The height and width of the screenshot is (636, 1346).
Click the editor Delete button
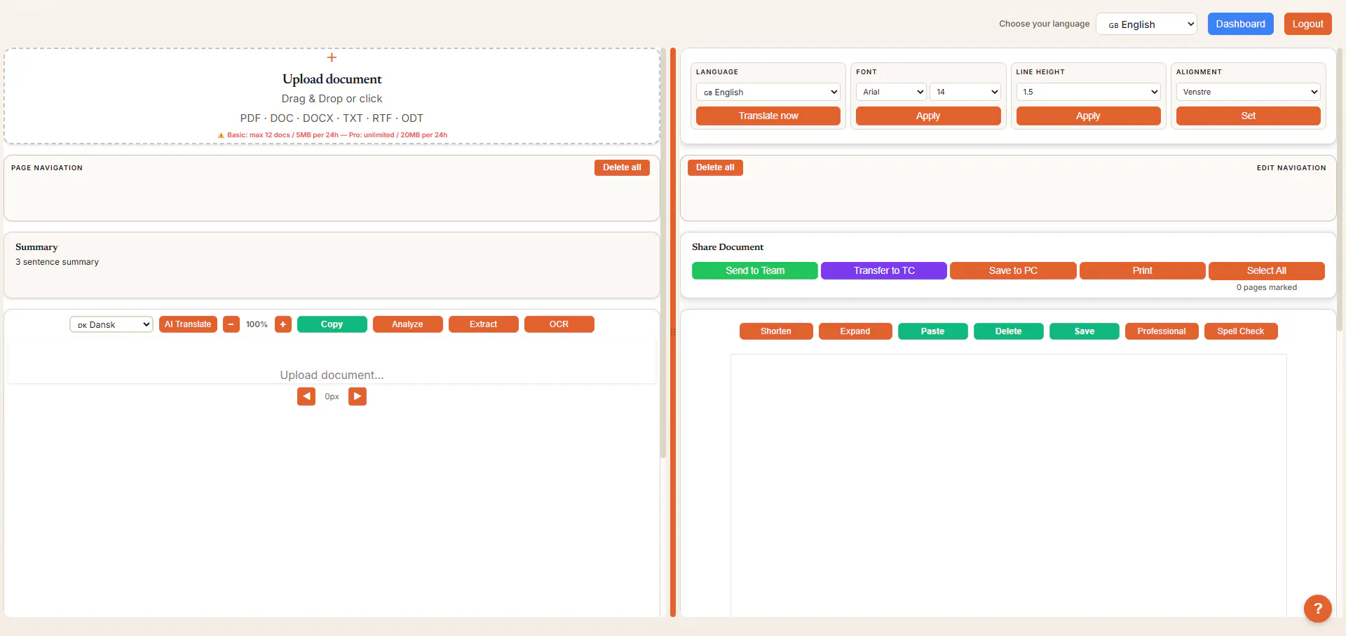(1009, 331)
